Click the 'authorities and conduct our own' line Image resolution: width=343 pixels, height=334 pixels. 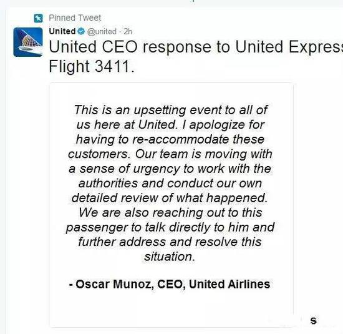coord(170,184)
